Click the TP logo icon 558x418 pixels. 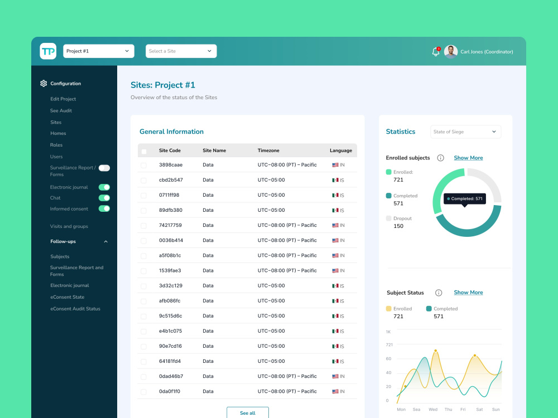[48, 51]
